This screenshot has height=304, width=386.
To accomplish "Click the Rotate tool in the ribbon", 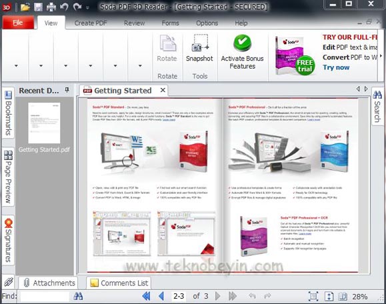I will click(x=167, y=48).
